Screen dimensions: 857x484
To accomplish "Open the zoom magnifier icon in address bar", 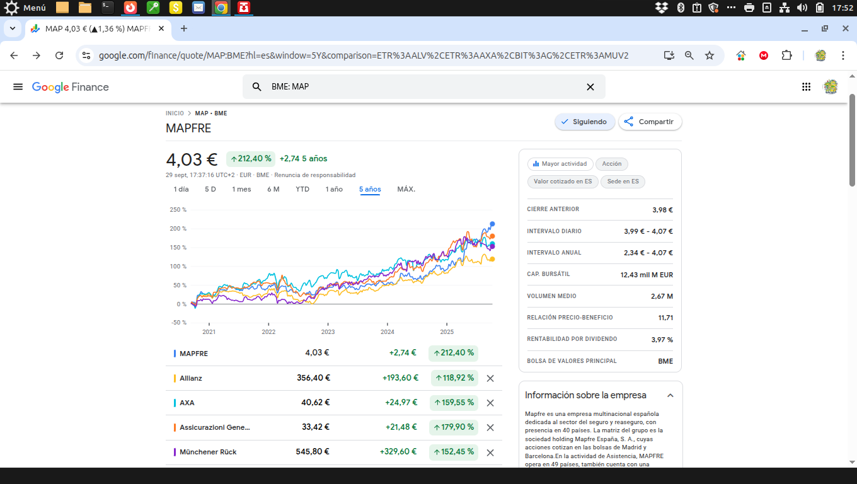I will tap(689, 55).
